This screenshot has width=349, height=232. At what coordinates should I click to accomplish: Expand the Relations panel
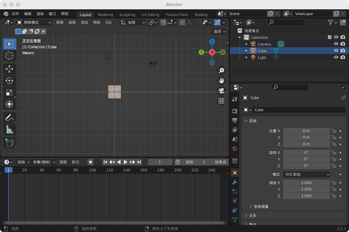(x=246, y=216)
